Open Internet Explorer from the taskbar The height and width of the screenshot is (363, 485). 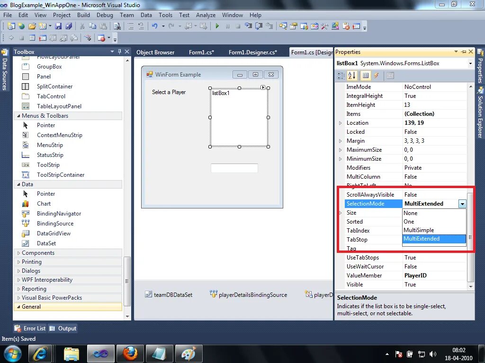41,354
